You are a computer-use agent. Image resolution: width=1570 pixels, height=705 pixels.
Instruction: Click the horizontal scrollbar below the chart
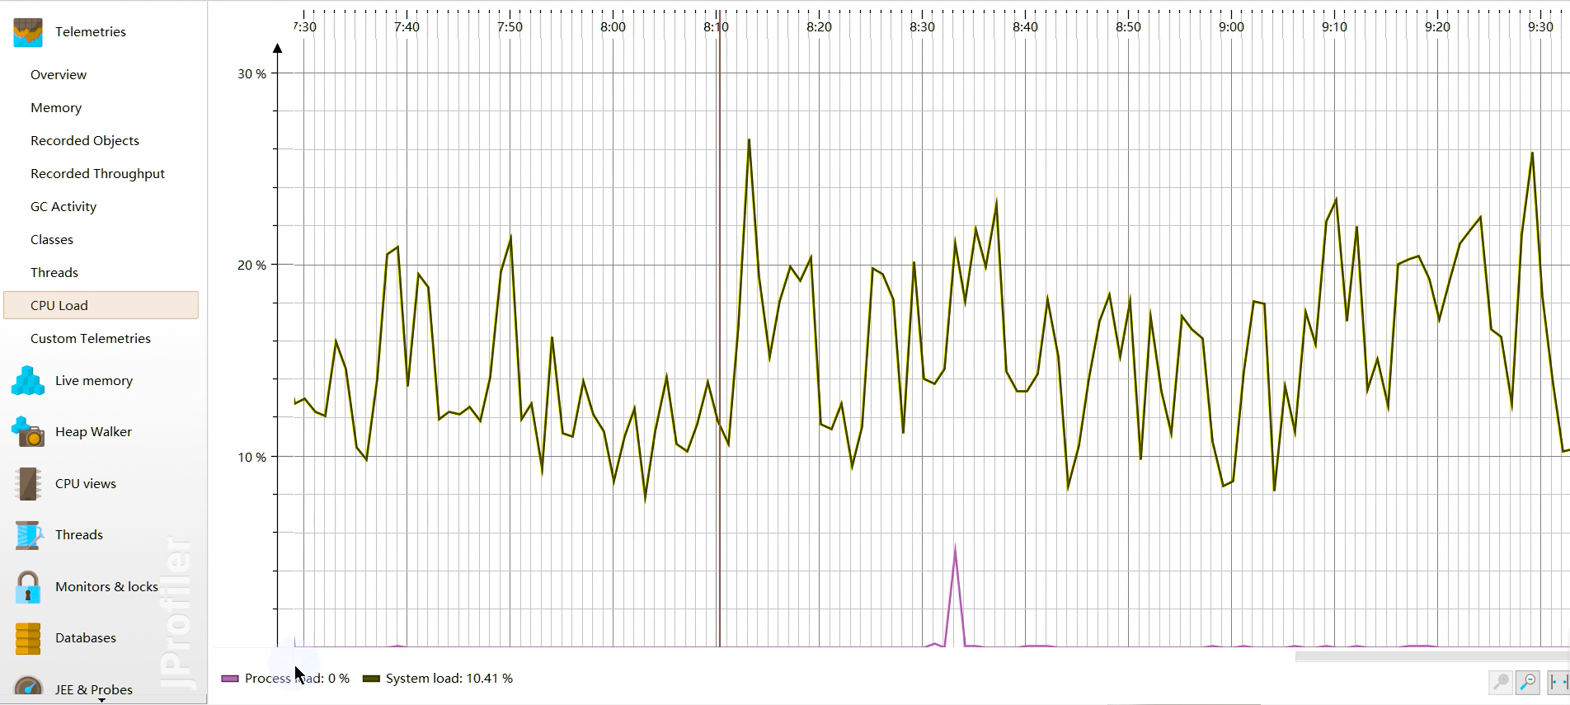point(1431,656)
